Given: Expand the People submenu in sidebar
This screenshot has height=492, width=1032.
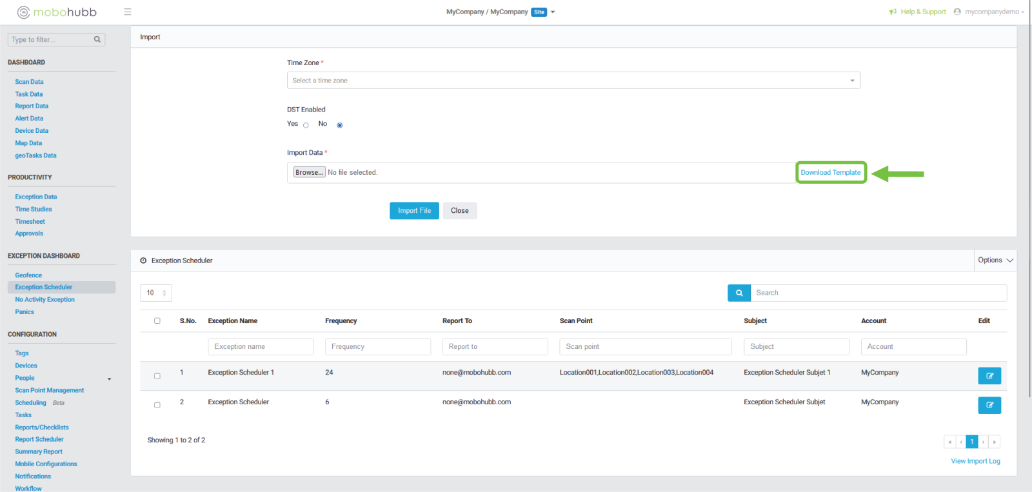Looking at the screenshot, I should pos(109,379).
